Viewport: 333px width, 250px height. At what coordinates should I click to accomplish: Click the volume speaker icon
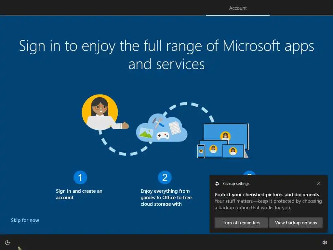tap(325, 243)
